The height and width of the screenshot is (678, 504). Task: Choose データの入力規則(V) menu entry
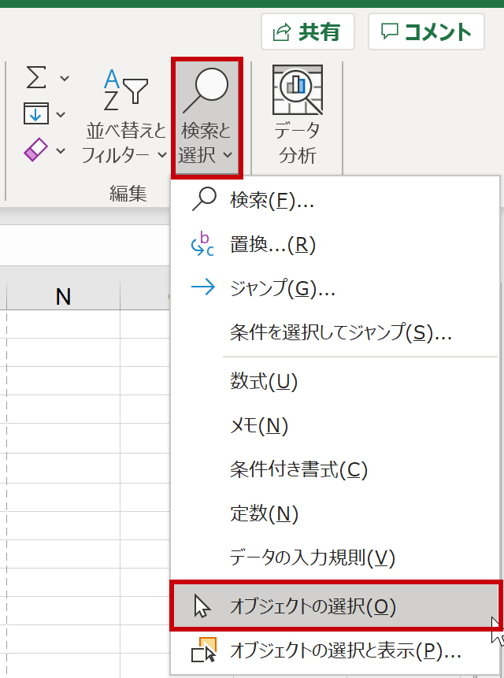click(x=312, y=558)
